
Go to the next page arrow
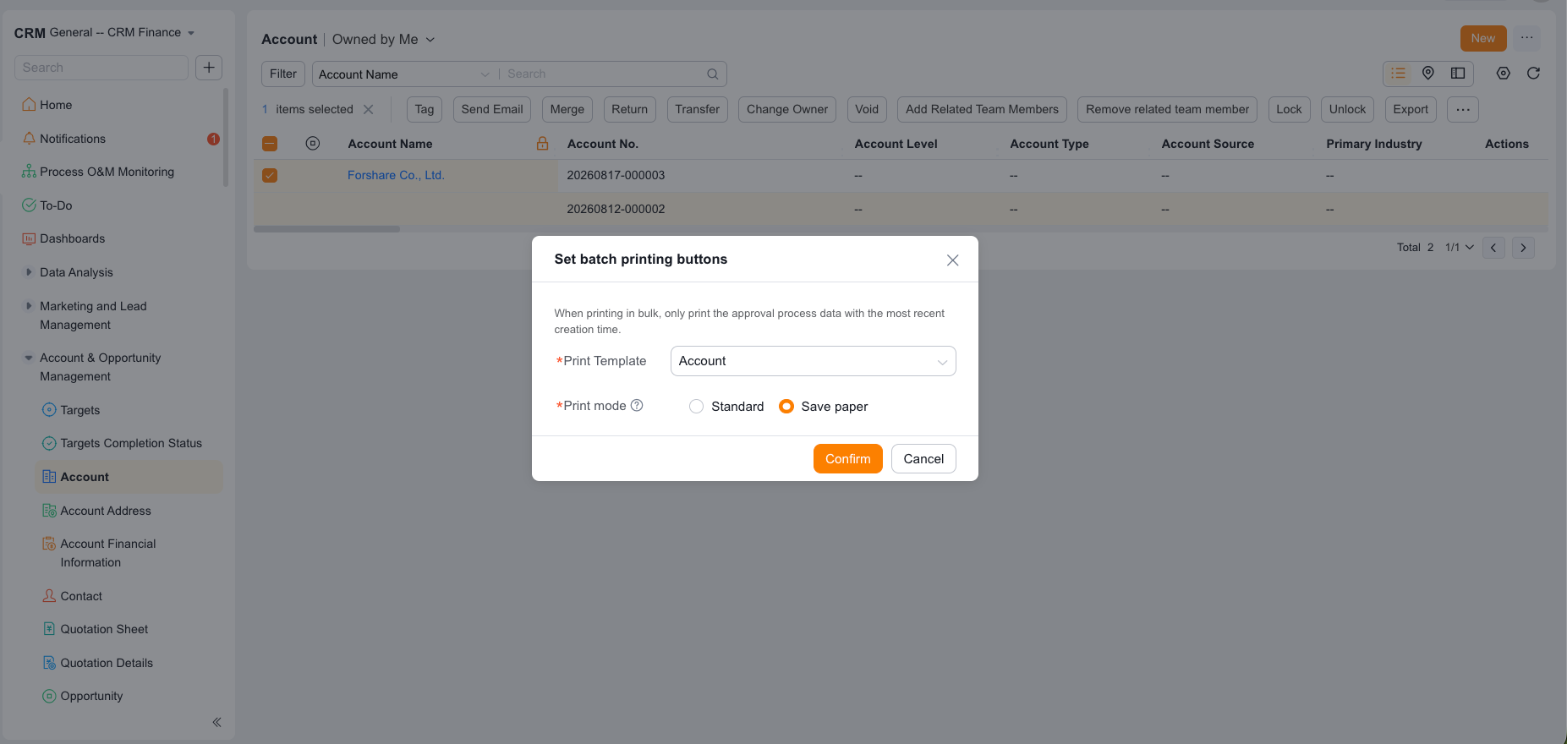point(1523,248)
